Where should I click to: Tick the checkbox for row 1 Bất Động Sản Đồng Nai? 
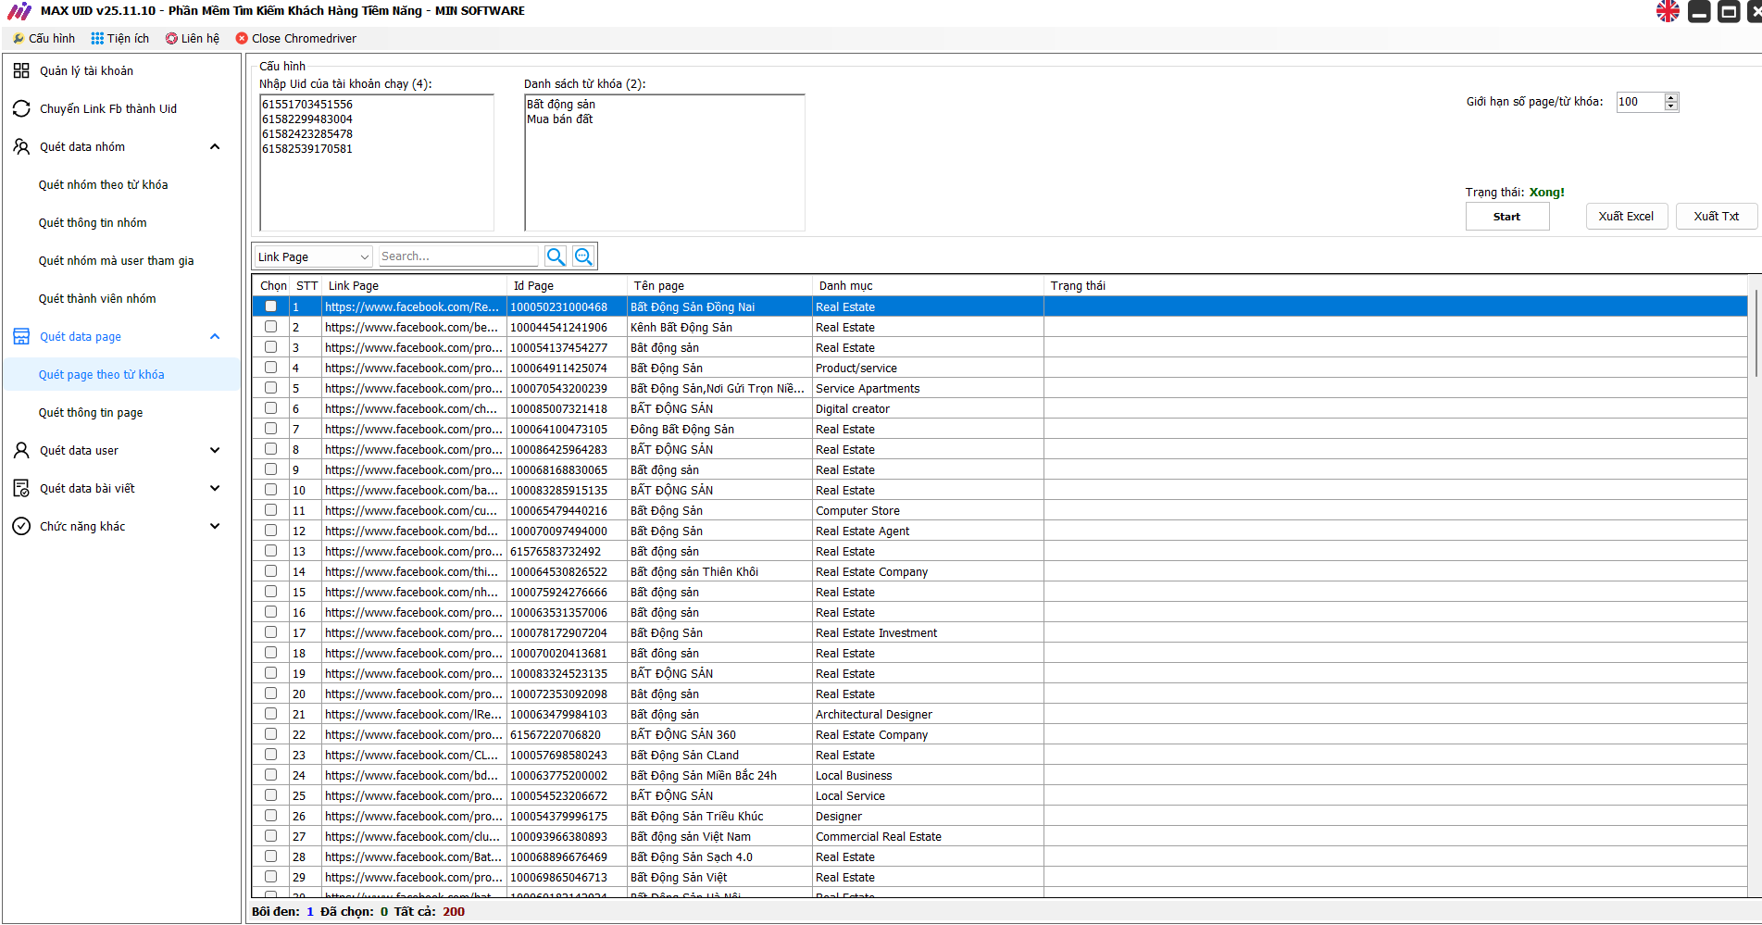coord(270,306)
